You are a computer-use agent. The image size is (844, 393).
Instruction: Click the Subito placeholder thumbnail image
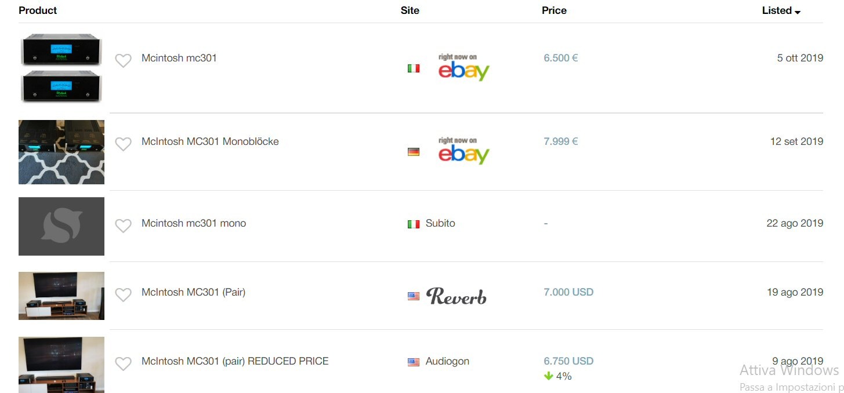(x=61, y=226)
